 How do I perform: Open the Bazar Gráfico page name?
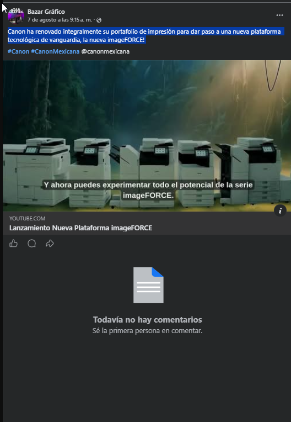pos(46,12)
